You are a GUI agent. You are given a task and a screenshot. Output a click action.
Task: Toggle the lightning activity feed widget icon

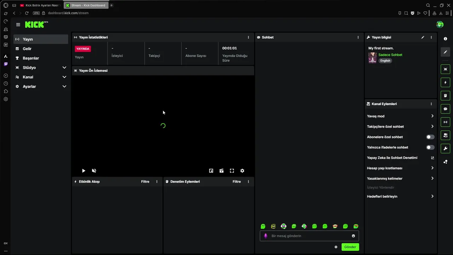pos(445,83)
